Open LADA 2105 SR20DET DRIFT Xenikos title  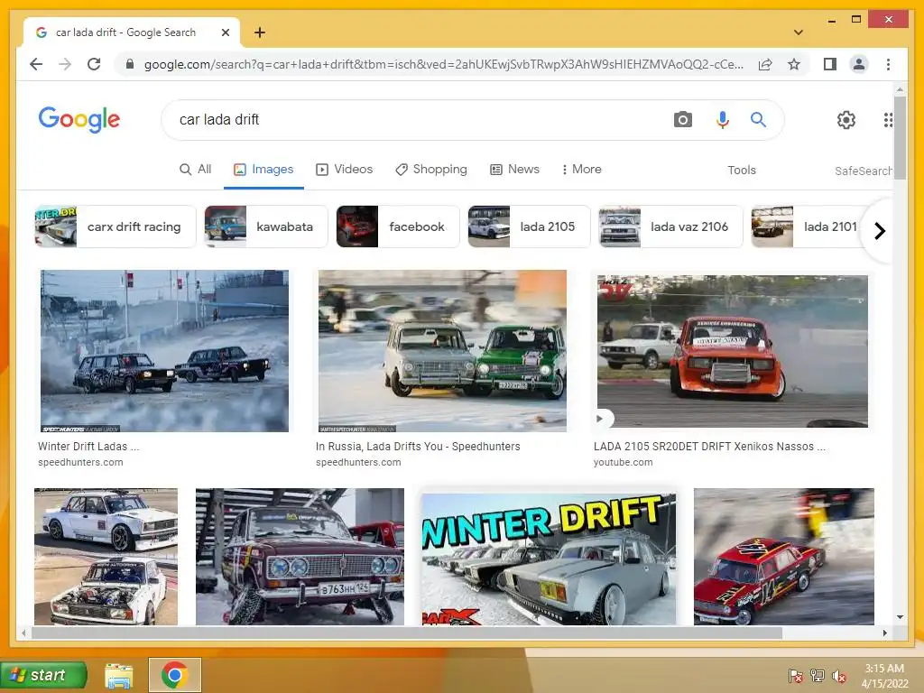pyautogui.click(x=709, y=447)
